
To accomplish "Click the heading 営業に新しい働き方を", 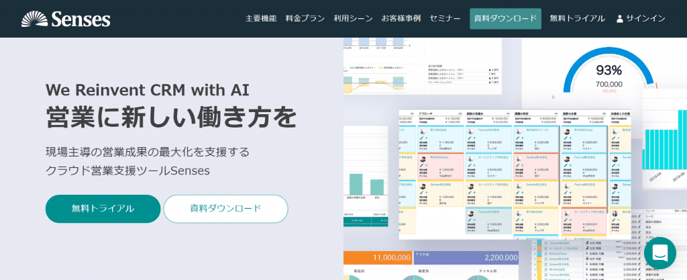I will 171,116.
